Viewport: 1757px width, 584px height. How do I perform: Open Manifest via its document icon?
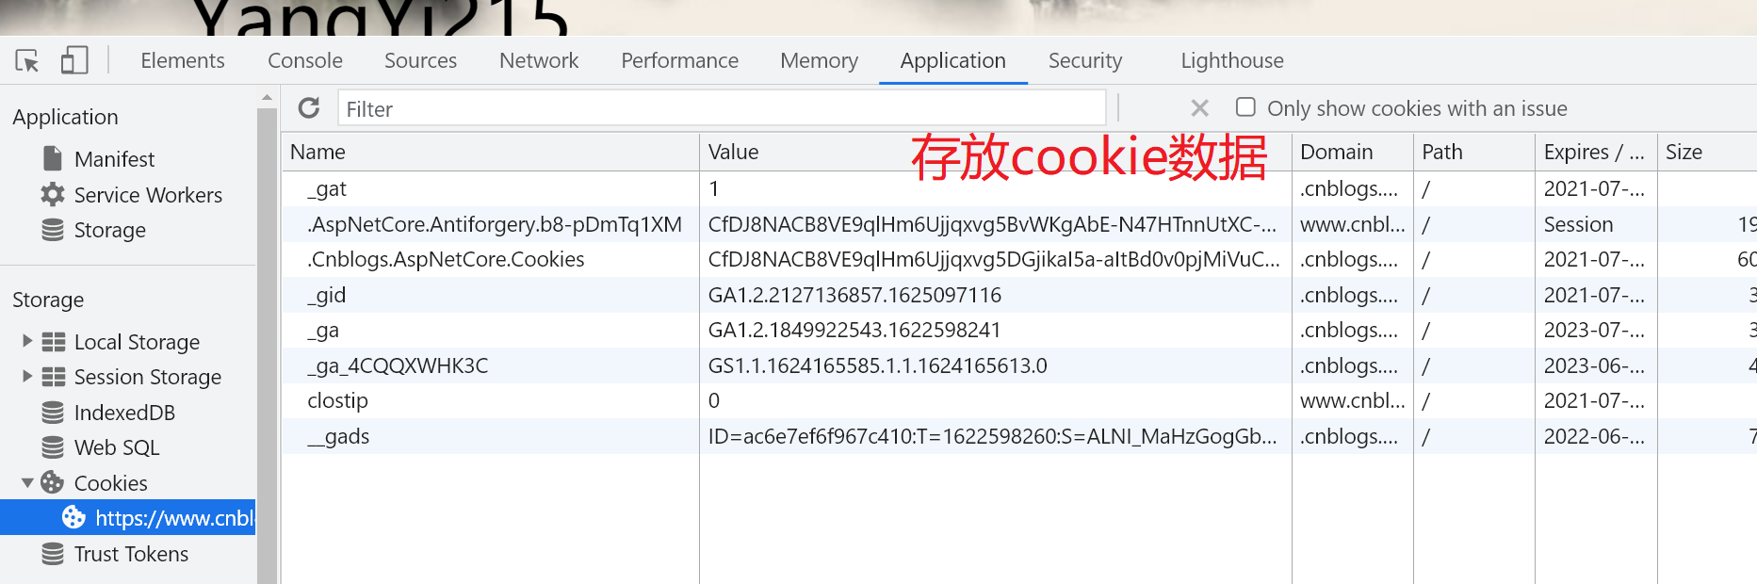tap(53, 158)
